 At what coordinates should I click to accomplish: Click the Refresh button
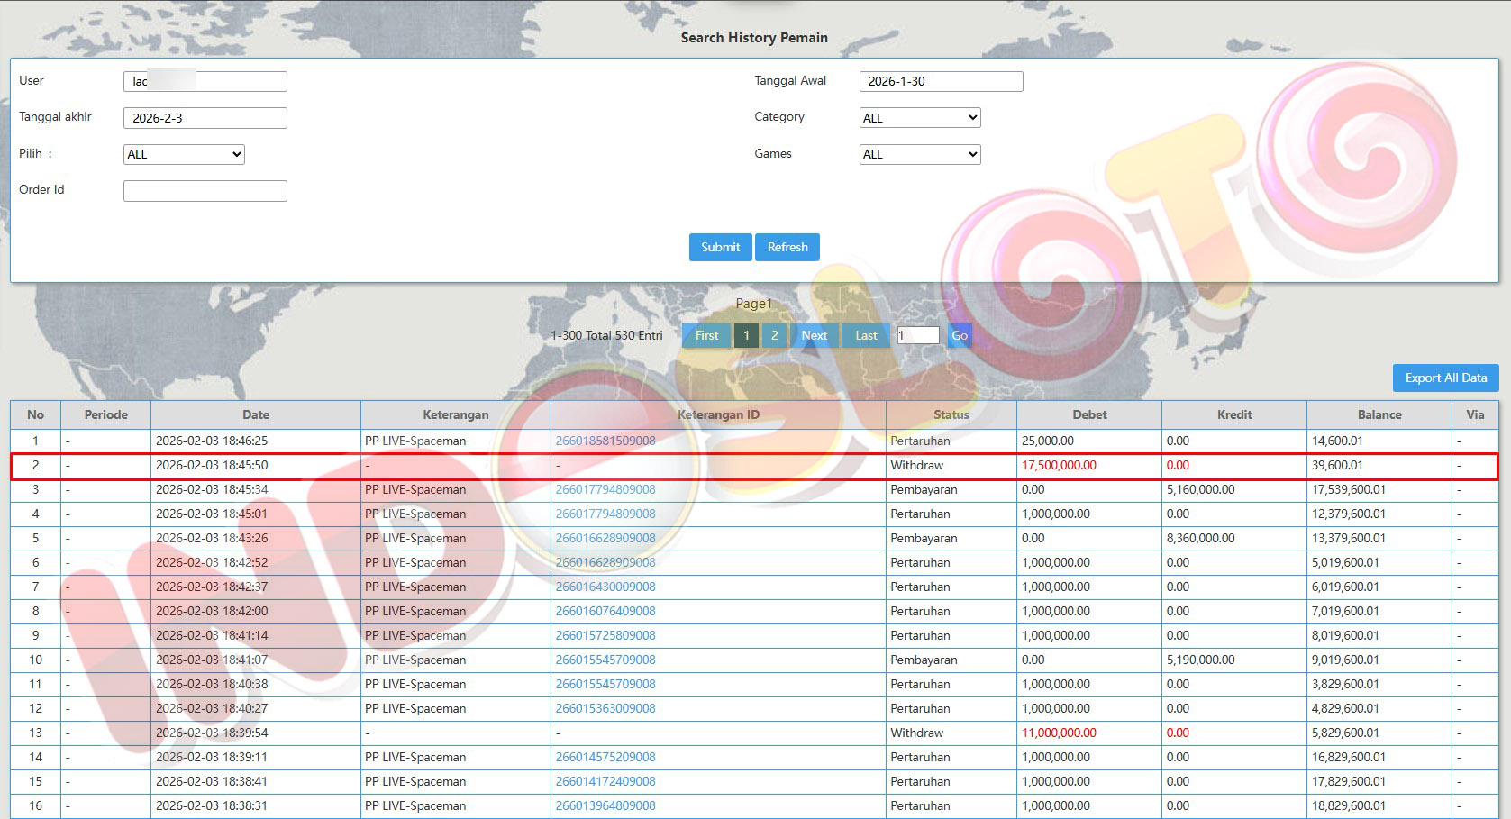[x=787, y=247]
